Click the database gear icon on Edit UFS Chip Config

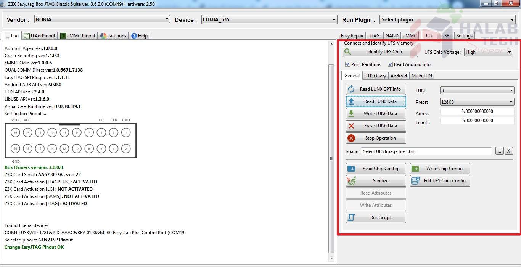(x=416, y=181)
